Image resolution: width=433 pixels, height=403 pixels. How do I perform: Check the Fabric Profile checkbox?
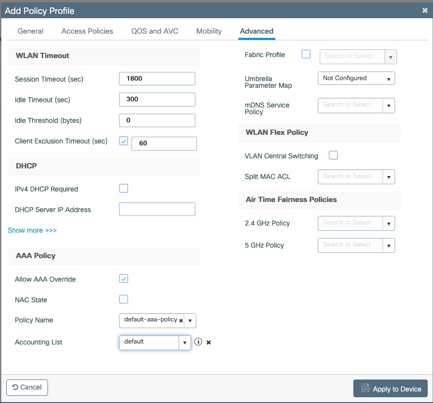pyautogui.click(x=306, y=54)
